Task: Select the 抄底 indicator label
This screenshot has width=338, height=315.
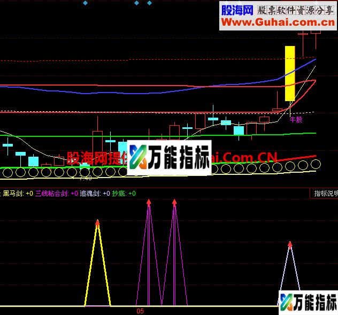Action: [x=124, y=194]
